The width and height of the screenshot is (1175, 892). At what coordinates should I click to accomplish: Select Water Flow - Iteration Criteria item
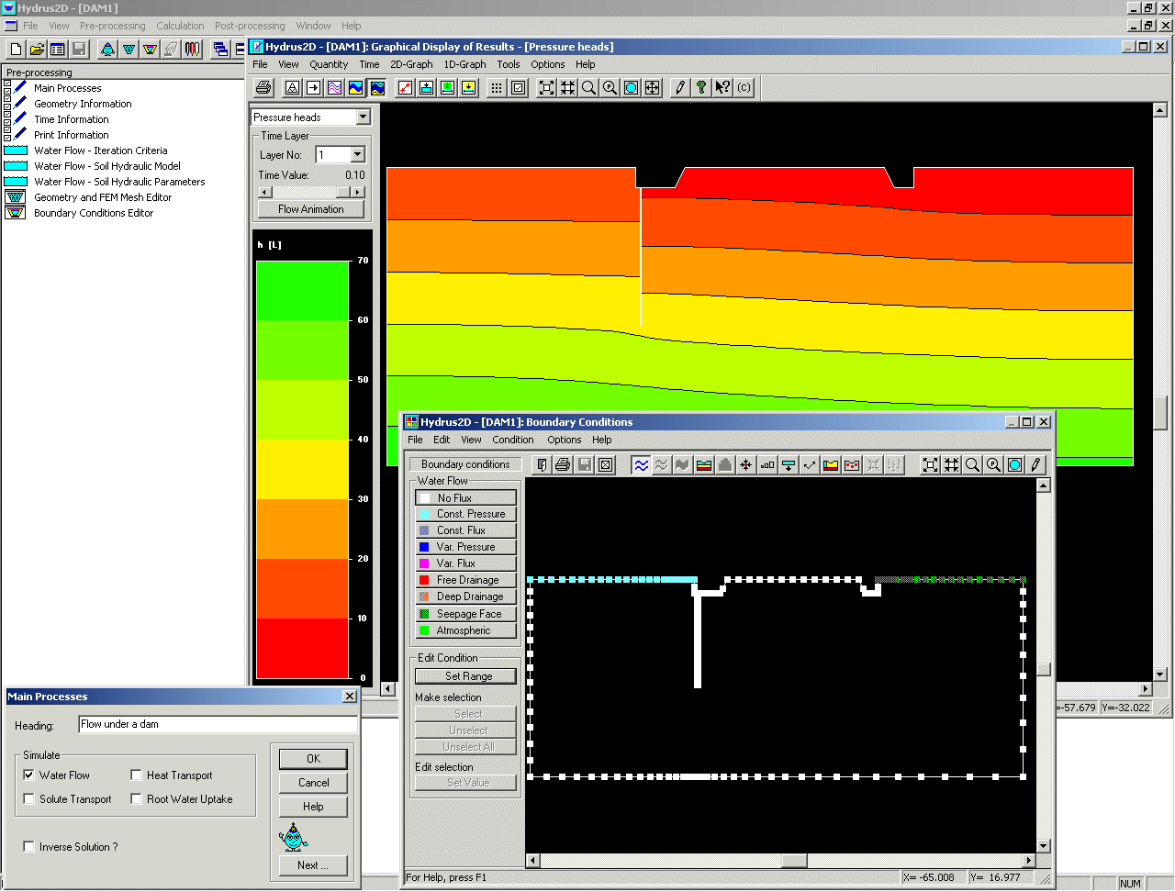click(101, 151)
